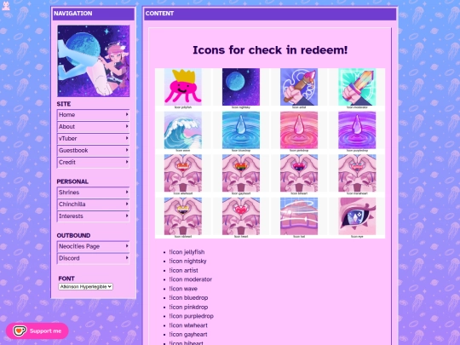Open the vTuber section
Screen dimensions: 460x345
pos(94,139)
